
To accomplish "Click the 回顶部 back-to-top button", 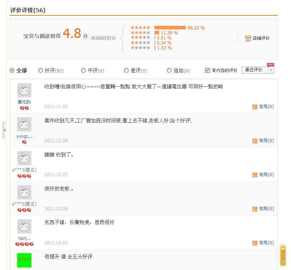I will click(x=283, y=256).
